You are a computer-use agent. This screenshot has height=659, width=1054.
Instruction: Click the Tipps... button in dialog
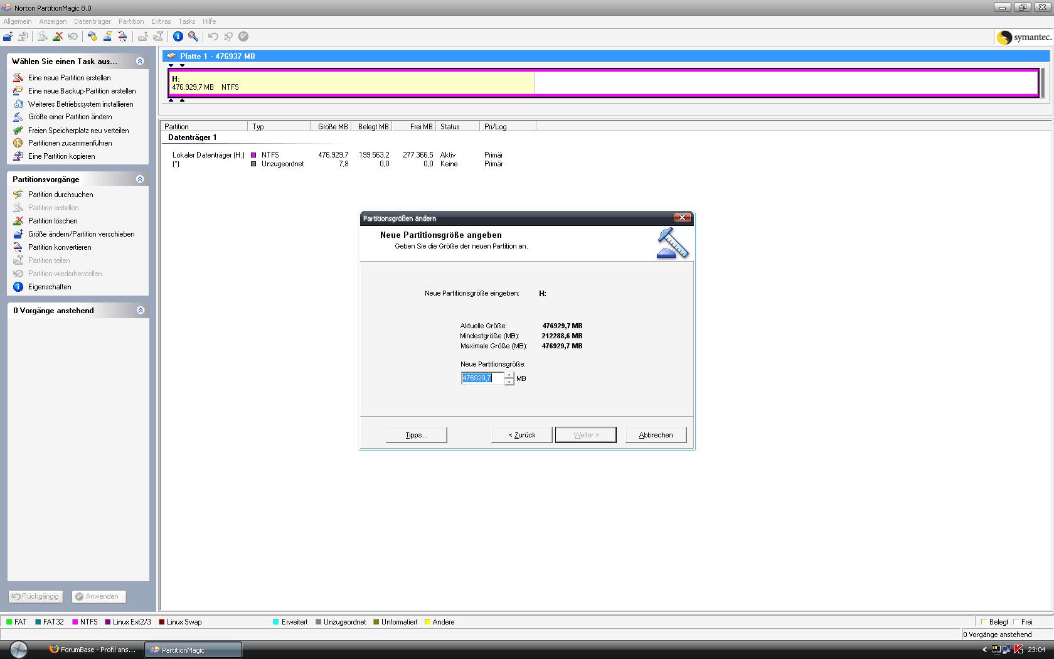[x=417, y=435]
